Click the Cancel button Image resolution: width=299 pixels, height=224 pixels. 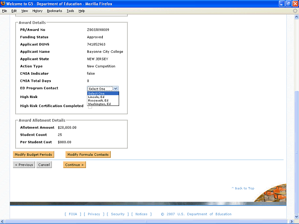(x=44, y=165)
